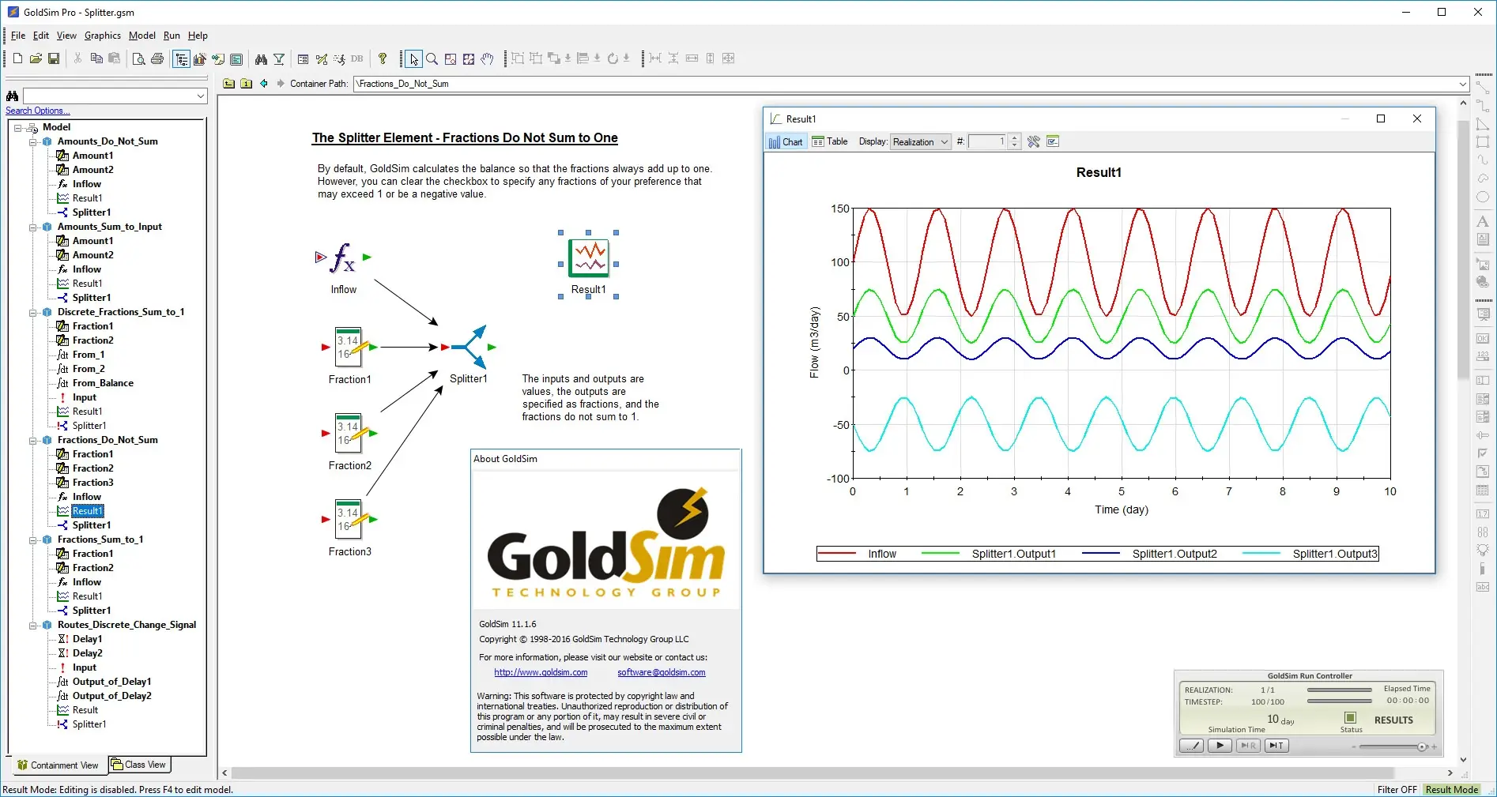Open Print Preview from the toolbar
The image size is (1497, 797).
[x=139, y=58]
